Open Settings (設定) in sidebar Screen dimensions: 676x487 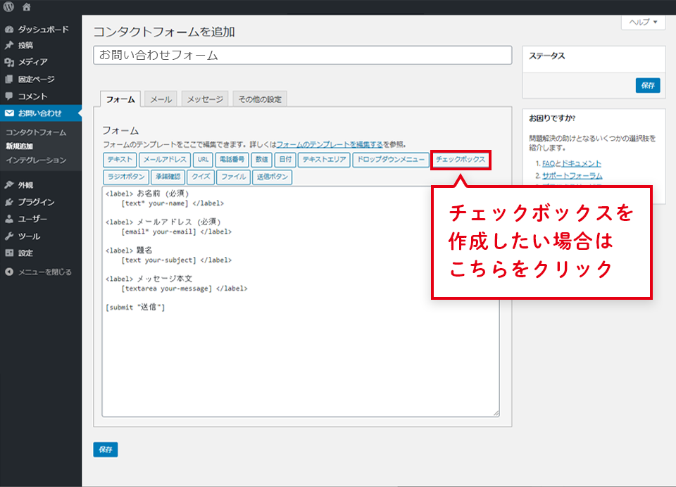25,253
